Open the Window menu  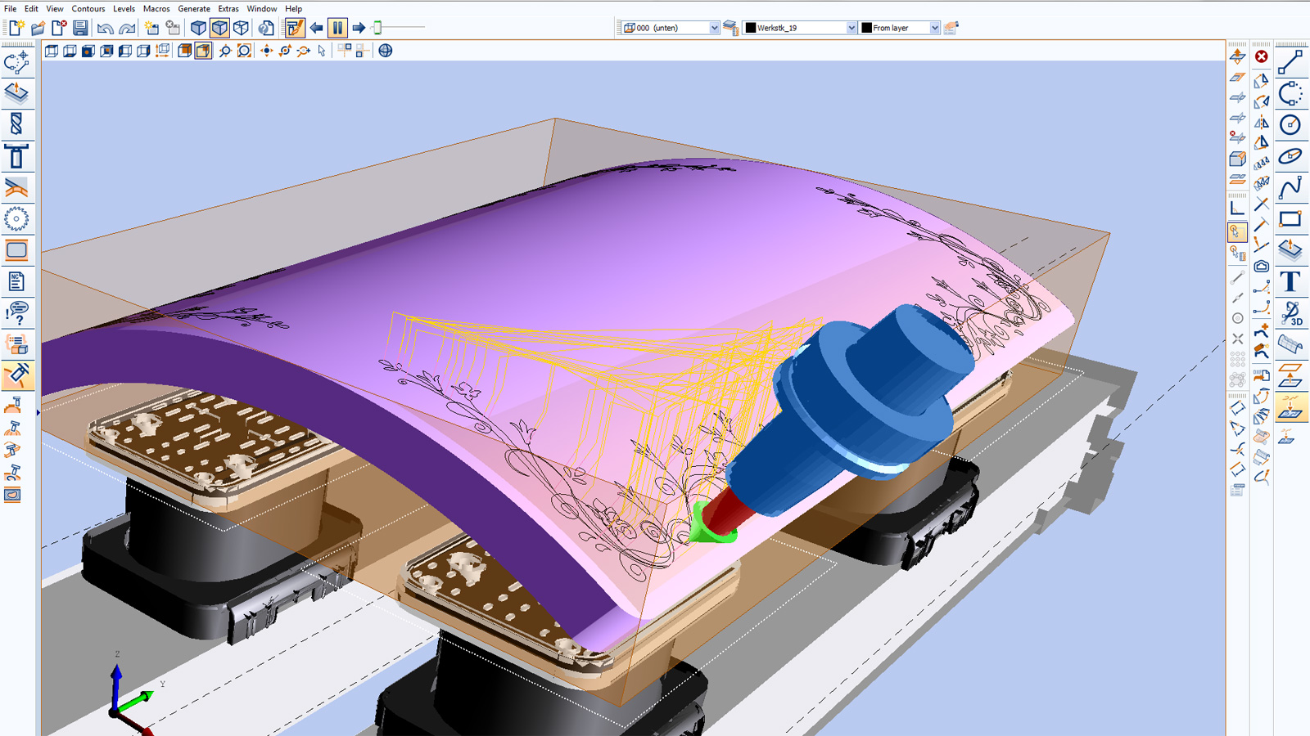click(262, 8)
